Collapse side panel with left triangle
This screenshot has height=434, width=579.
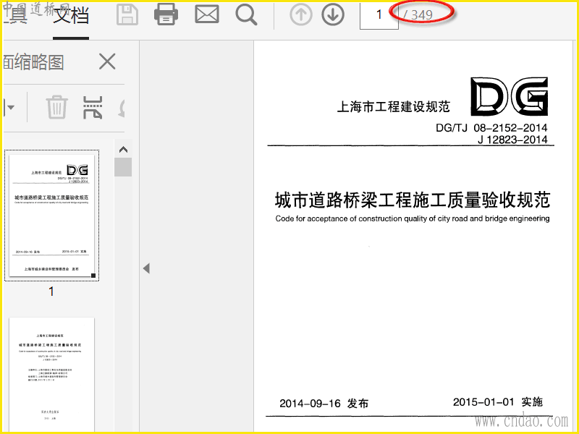pyautogui.click(x=147, y=268)
